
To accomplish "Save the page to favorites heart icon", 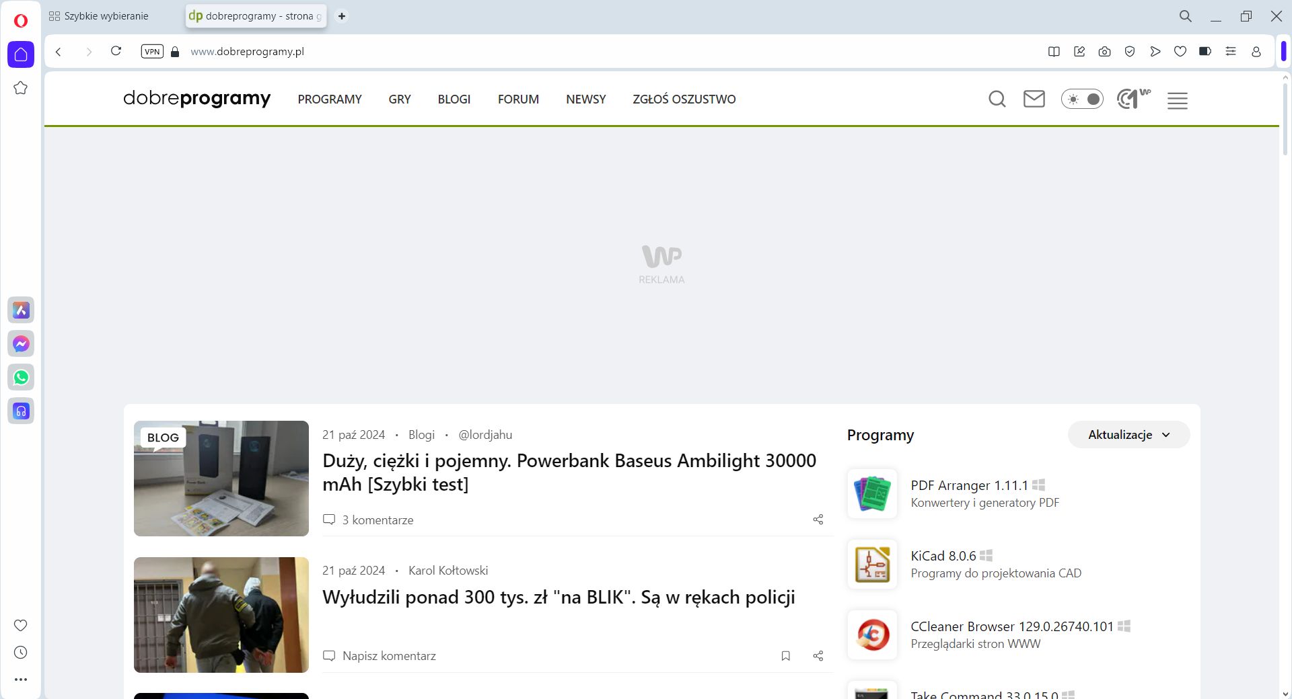I will 1180,51.
